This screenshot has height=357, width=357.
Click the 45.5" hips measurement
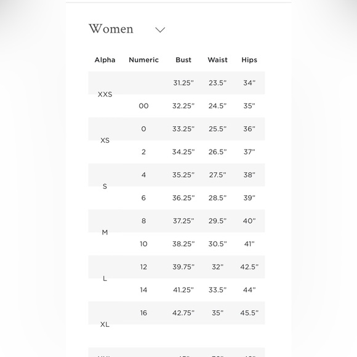[249, 313]
